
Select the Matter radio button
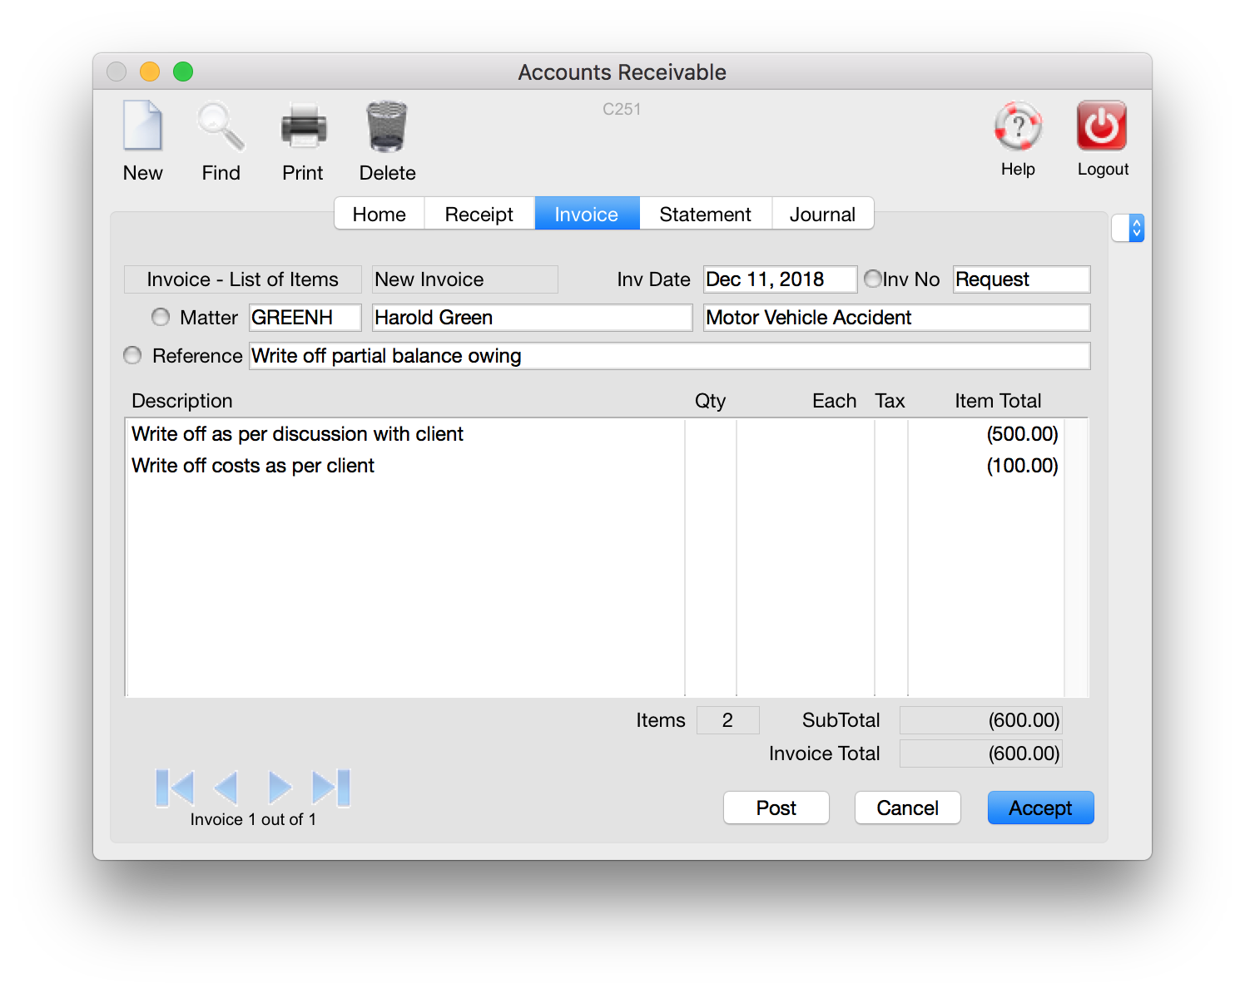[x=161, y=317]
